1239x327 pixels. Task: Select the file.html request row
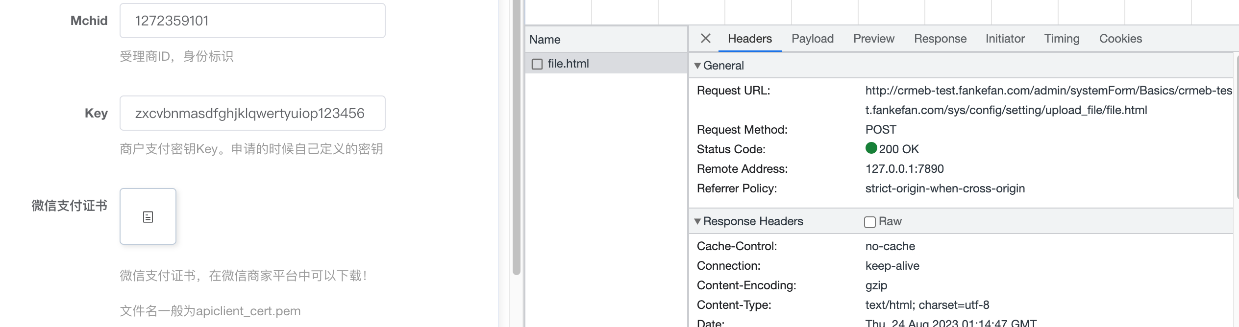[x=606, y=64]
